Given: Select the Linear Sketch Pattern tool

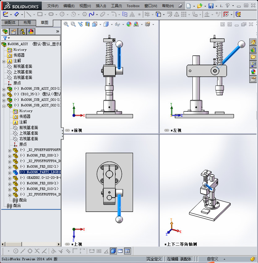Looking at the screenshot, I should pos(184,15).
